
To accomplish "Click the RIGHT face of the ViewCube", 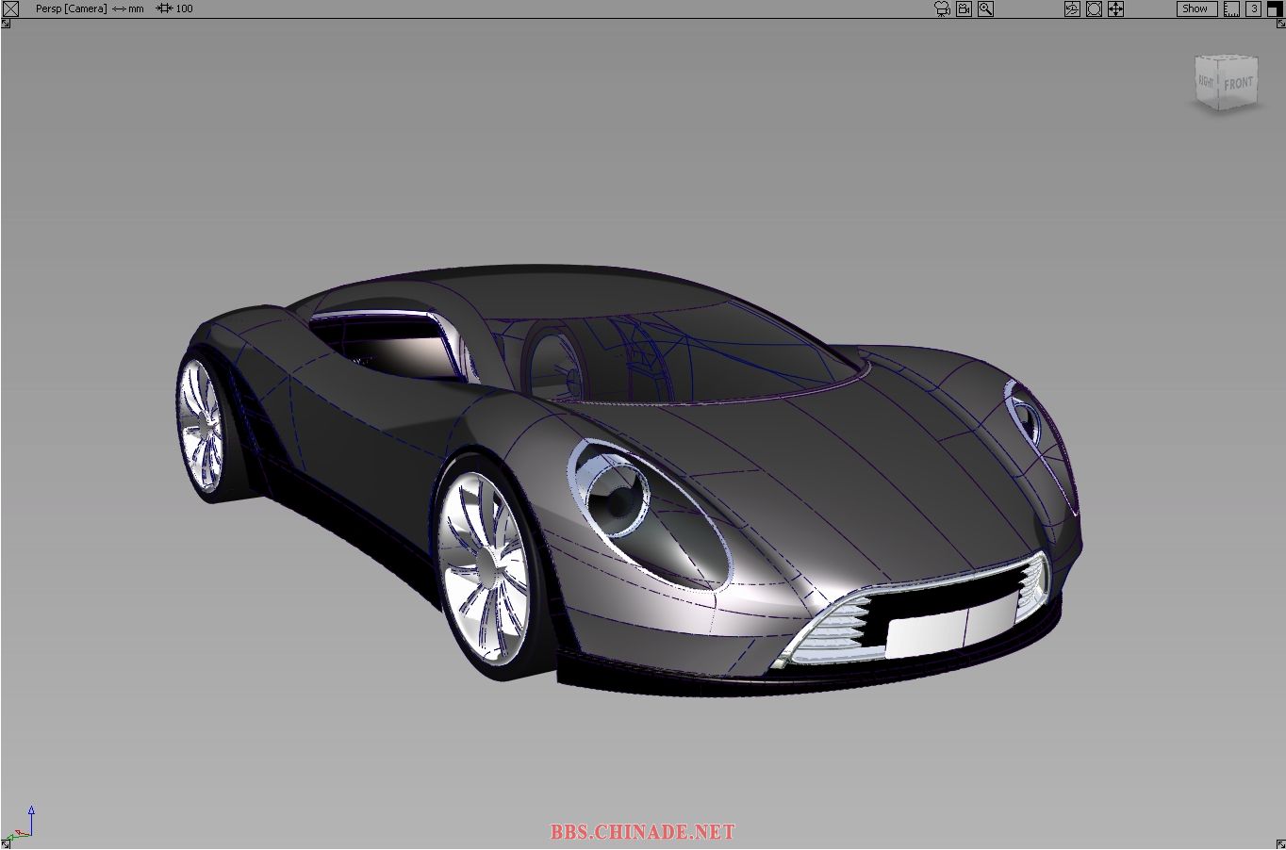I will coord(1207,81).
